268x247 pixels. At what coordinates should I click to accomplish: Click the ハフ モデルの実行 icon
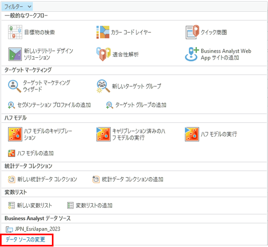click(192, 134)
